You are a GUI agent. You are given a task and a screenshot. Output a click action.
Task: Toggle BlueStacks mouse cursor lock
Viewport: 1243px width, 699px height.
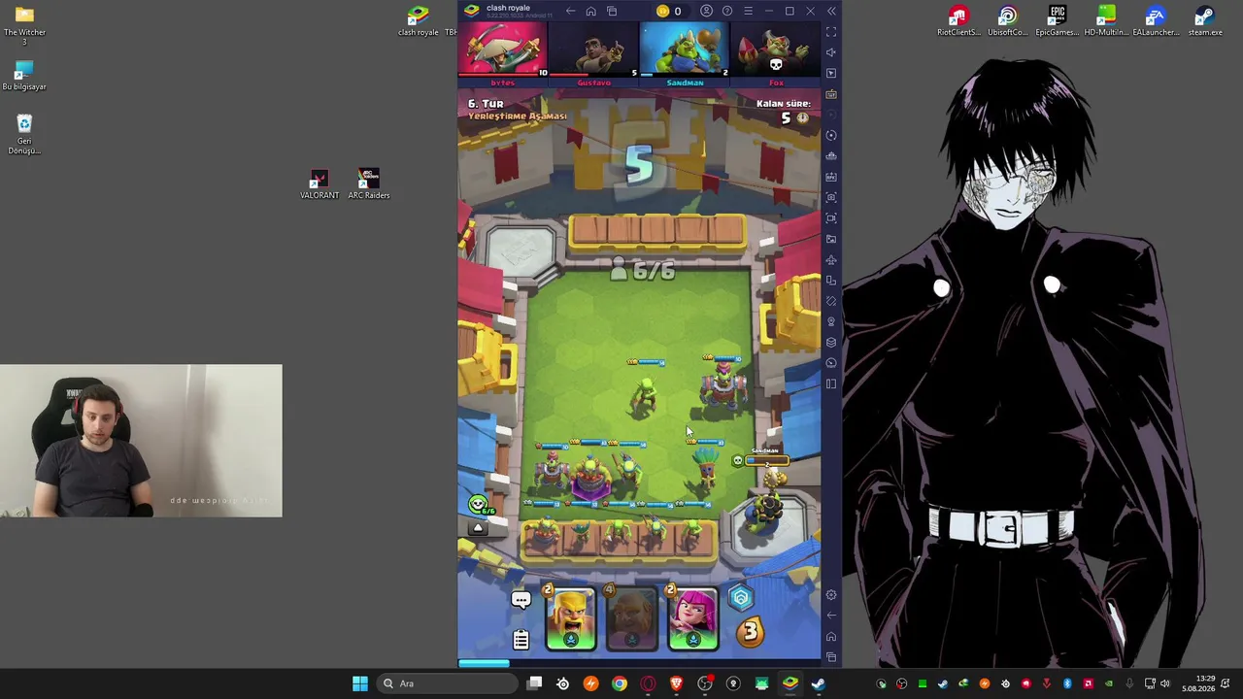coord(831,73)
